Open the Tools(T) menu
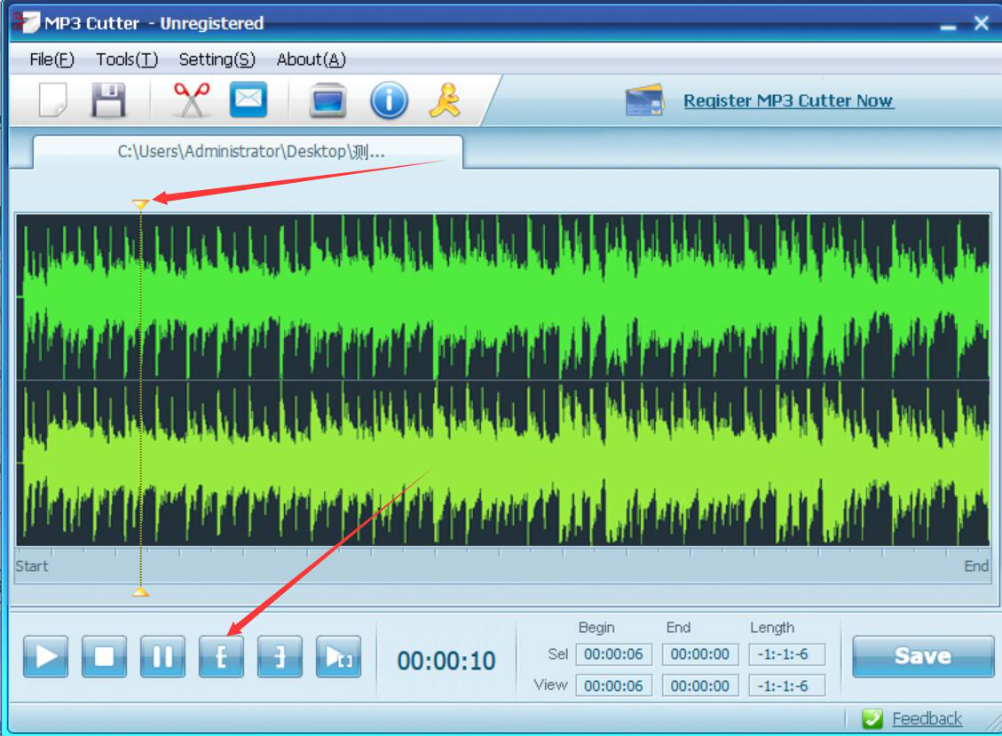 tap(127, 59)
